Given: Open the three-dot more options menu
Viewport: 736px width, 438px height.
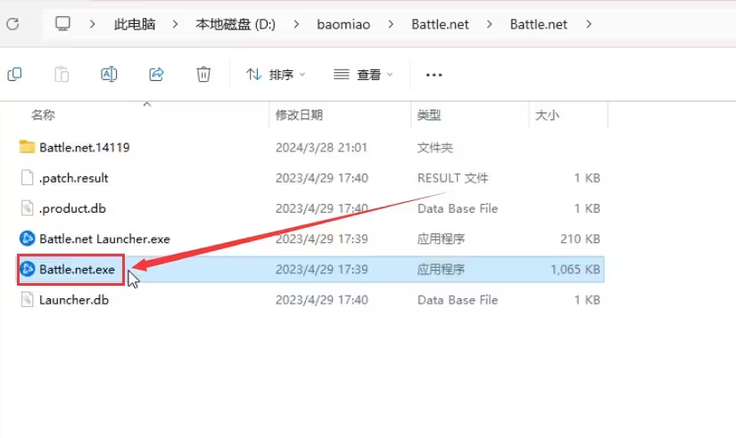Looking at the screenshot, I should tap(434, 75).
